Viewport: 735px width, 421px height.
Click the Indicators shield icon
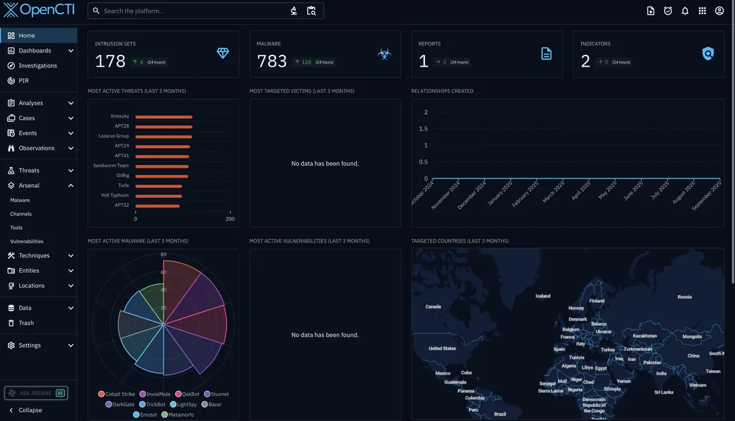(x=708, y=53)
